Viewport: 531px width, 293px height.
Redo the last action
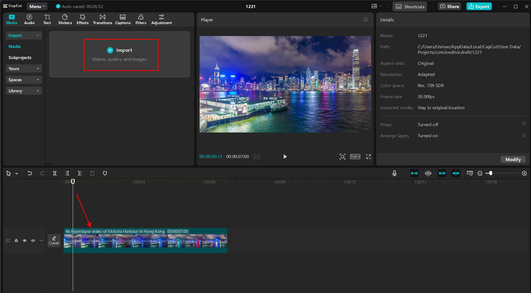point(42,173)
